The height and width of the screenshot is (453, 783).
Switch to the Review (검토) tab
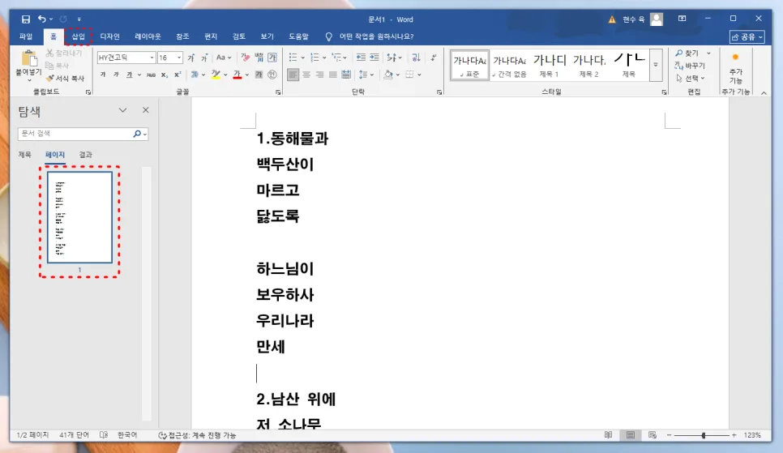pyautogui.click(x=238, y=36)
